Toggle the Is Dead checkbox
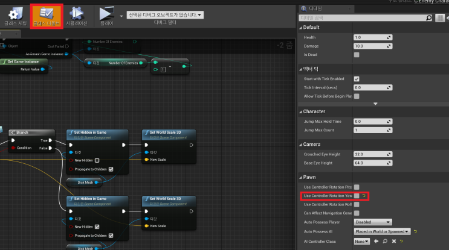 pyautogui.click(x=357, y=54)
